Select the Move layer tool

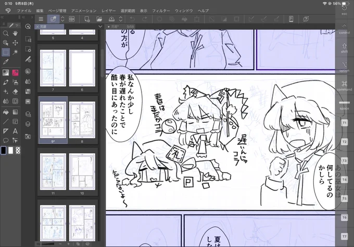(15, 43)
